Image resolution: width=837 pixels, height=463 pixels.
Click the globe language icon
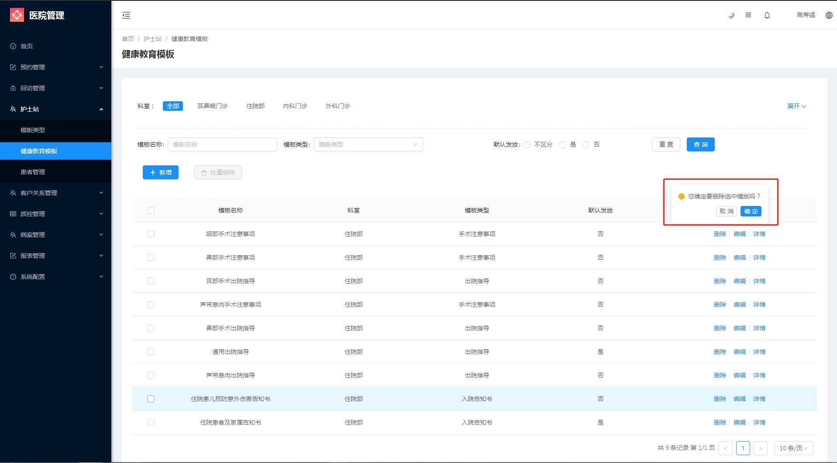829,15
